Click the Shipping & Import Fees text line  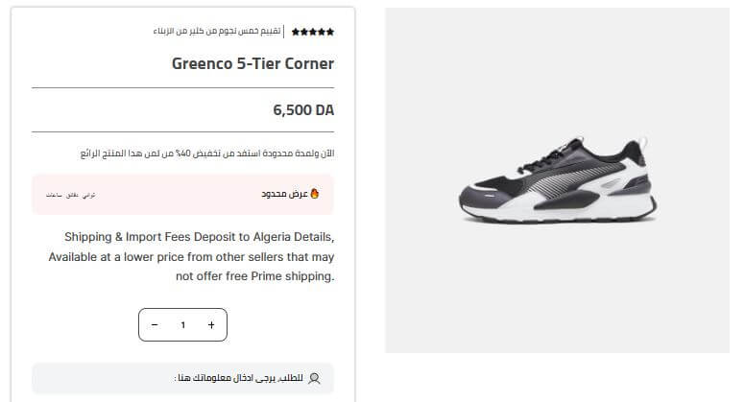pos(200,236)
